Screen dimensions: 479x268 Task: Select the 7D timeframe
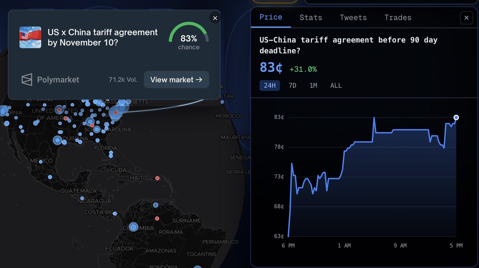point(292,85)
